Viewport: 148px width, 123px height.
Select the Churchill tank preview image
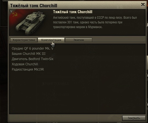coord(31,23)
